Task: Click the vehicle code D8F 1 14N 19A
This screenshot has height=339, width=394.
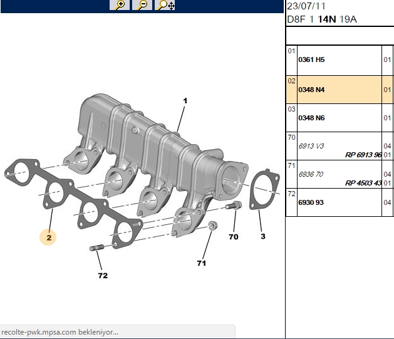Action: point(322,19)
